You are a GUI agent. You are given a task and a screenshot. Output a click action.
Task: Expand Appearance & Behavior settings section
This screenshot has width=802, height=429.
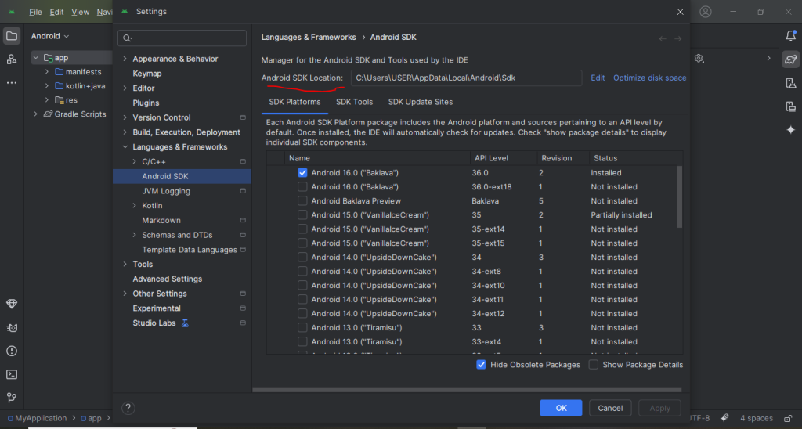coord(125,59)
